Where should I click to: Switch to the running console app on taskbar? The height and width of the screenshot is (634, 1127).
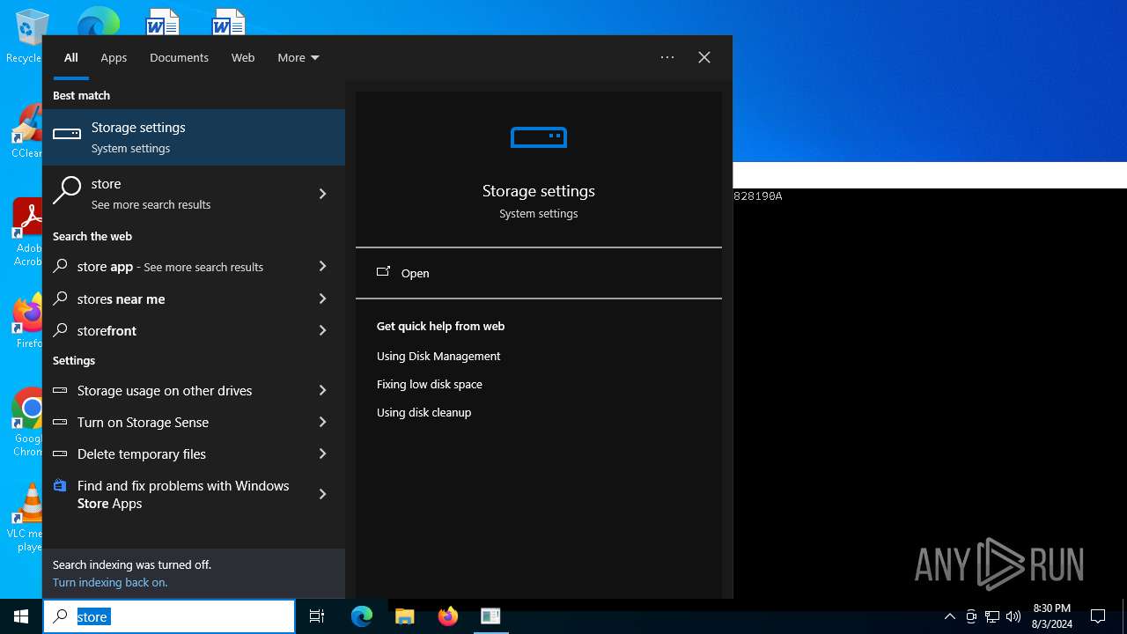point(490,616)
